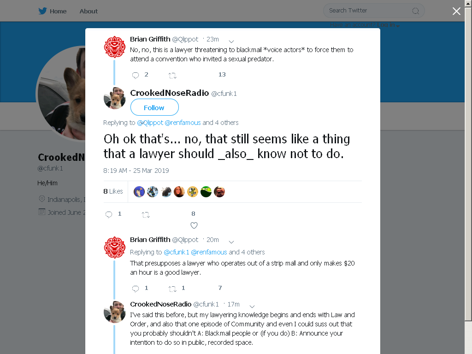Open first liker's avatar thumbnail
The image size is (472, 354).
coord(139,192)
